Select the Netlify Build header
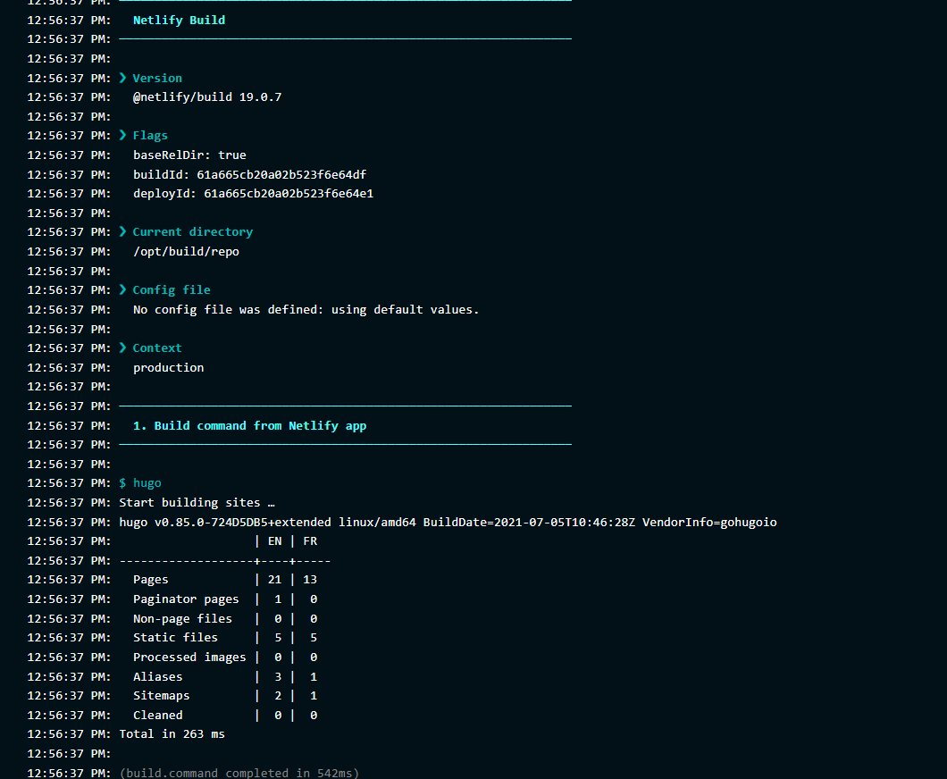947x779 pixels. (x=179, y=20)
